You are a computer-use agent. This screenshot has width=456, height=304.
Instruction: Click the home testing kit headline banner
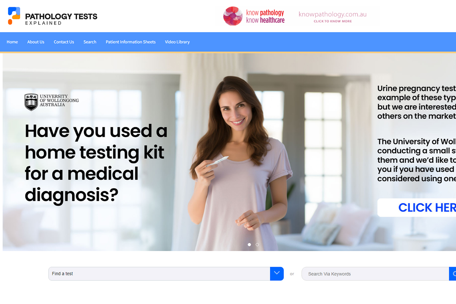click(96, 163)
